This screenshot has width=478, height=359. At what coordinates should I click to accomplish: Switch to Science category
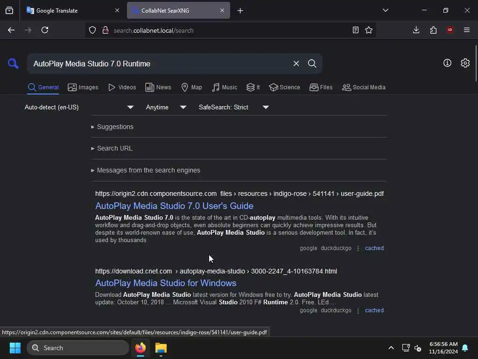click(285, 87)
